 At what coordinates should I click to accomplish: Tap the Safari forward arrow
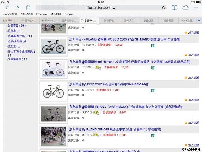(x=18, y=8)
